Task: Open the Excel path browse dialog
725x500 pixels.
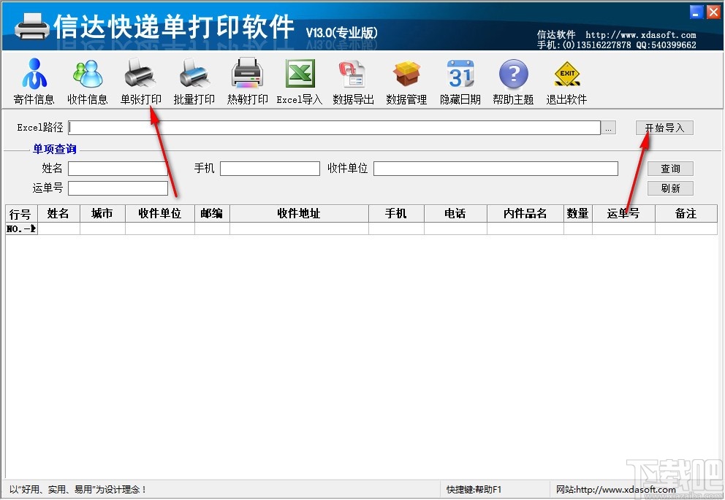Action: click(608, 127)
